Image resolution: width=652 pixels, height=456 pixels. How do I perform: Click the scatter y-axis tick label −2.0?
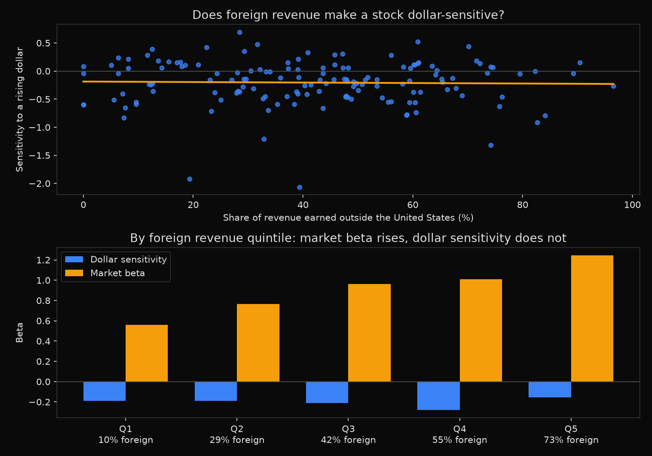[40, 184]
